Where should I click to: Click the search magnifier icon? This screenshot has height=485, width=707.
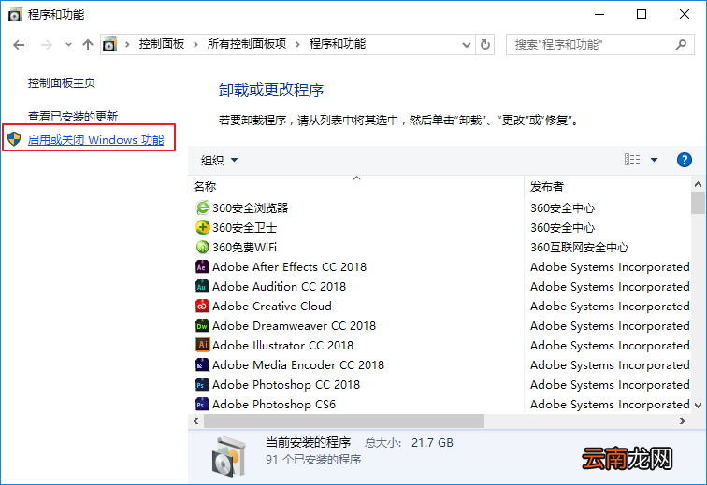(681, 44)
